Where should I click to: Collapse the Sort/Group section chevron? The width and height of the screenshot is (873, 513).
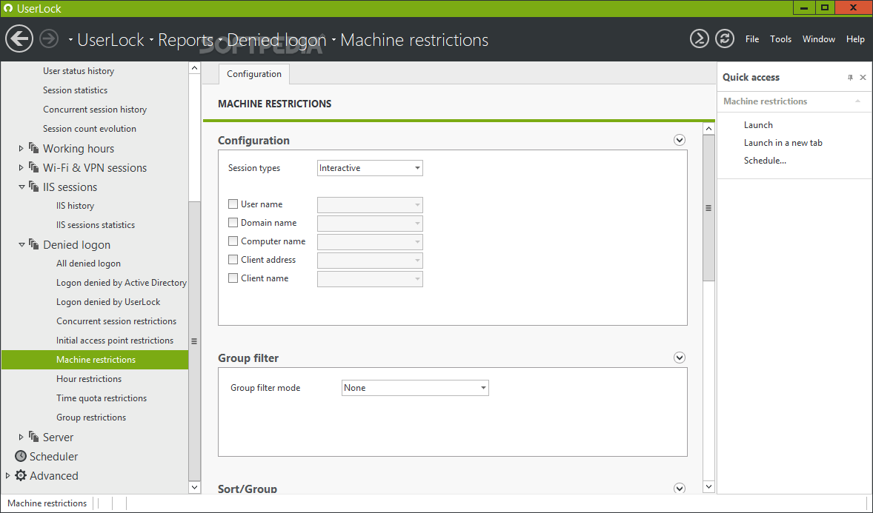[x=680, y=488]
